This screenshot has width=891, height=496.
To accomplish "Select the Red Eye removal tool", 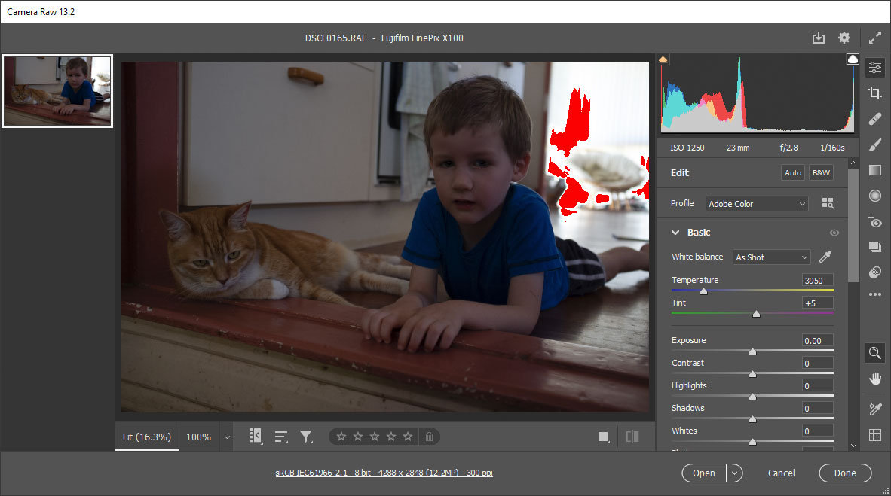I will [x=874, y=221].
